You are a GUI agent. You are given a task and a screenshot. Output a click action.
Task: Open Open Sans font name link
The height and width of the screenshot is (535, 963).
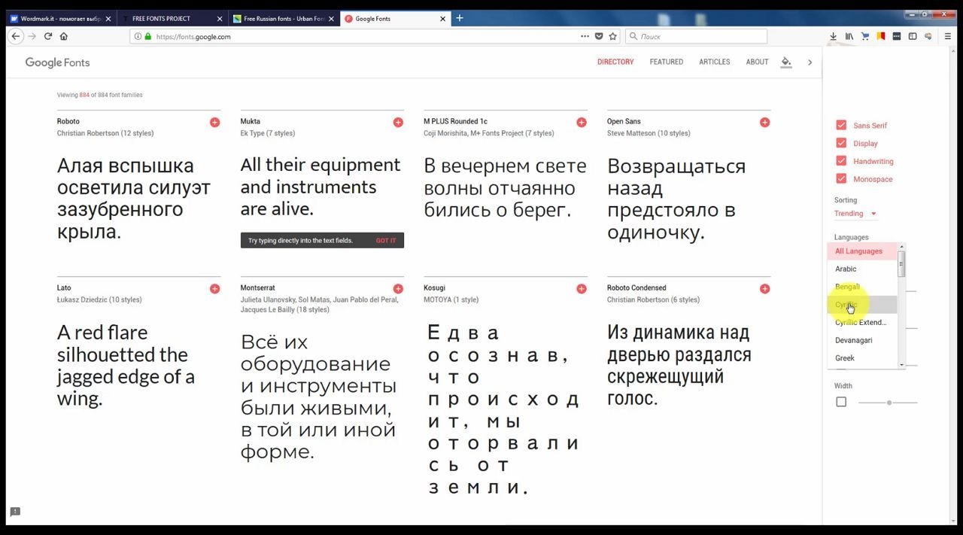pos(624,121)
